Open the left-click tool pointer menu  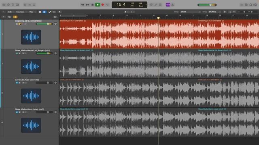click(x=126, y=12)
